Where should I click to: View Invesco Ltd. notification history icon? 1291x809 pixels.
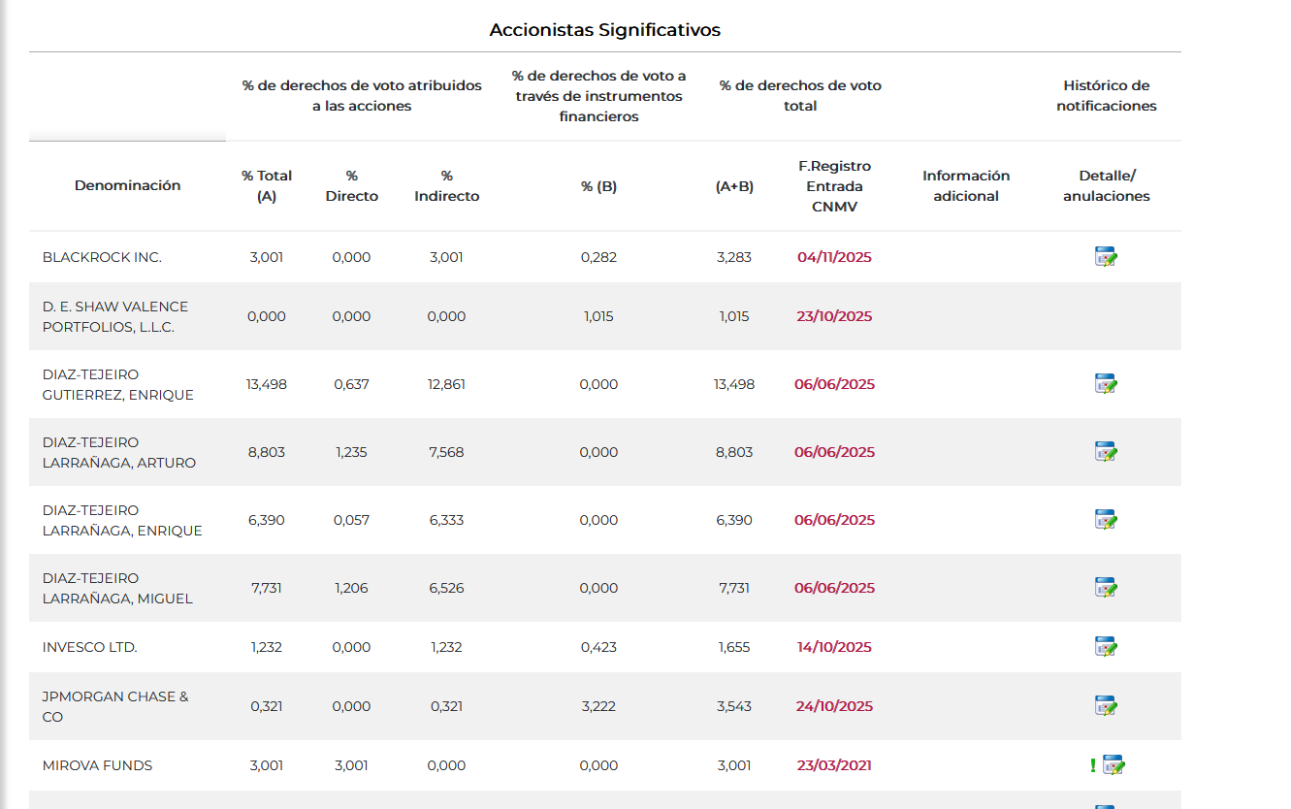tap(1106, 647)
